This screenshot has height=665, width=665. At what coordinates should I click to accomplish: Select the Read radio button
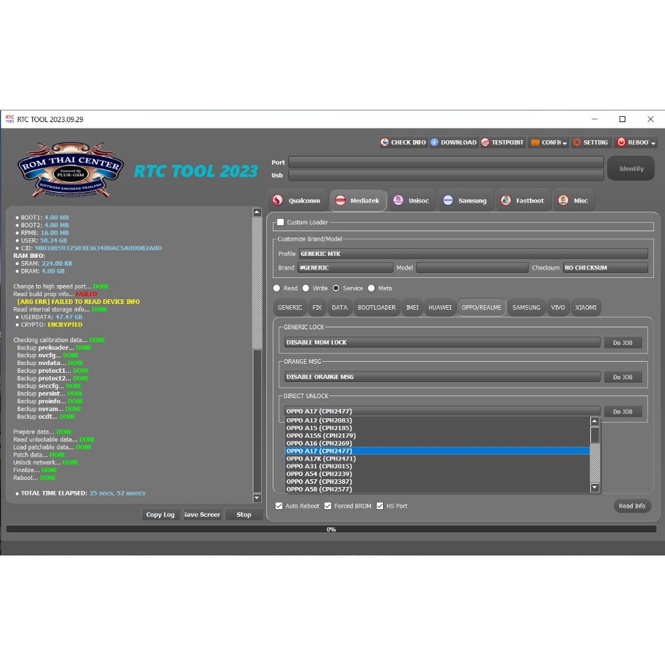(x=277, y=288)
